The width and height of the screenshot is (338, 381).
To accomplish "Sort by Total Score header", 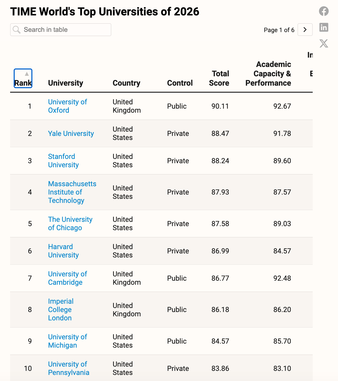I will (x=219, y=78).
